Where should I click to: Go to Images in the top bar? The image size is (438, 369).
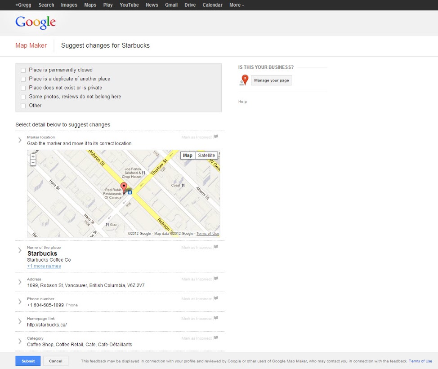click(69, 5)
